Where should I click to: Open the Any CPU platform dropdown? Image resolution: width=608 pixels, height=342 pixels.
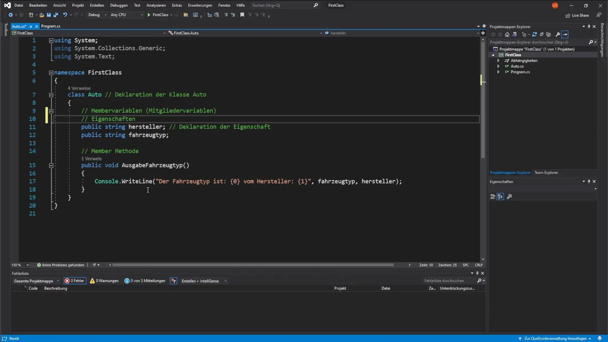(x=127, y=15)
